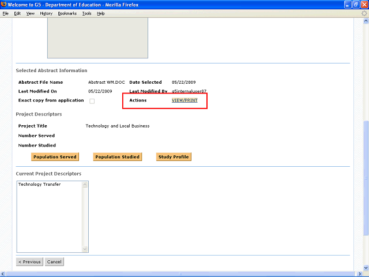Open the View menu

click(x=31, y=14)
